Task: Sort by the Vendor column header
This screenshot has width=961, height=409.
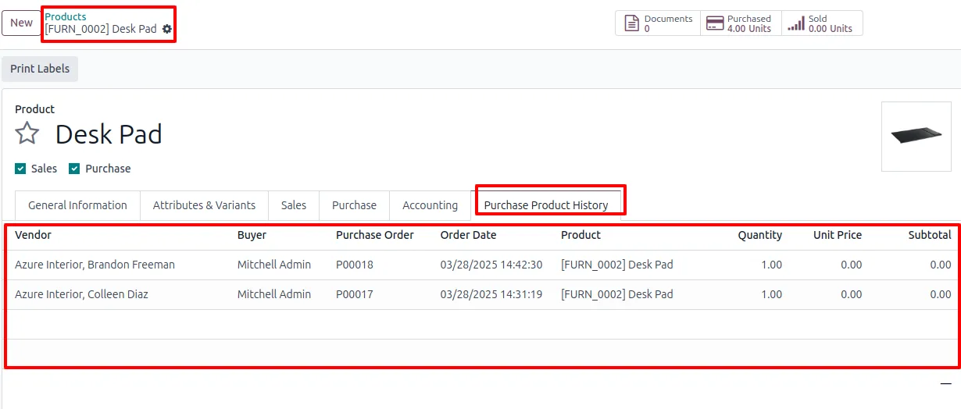Action: point(33,235)
